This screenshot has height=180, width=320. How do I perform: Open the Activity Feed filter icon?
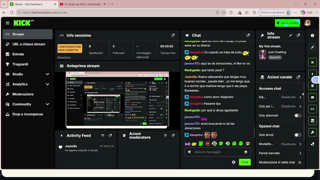pyautogui.click(x=103, y=135)
